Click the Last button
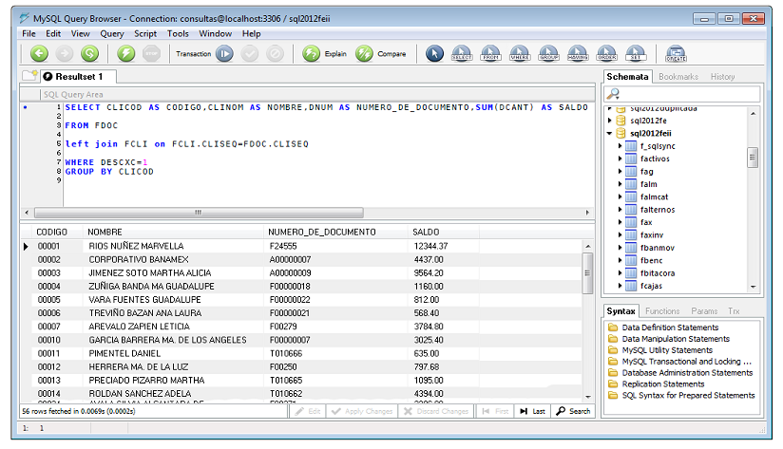 click(532, 411)
